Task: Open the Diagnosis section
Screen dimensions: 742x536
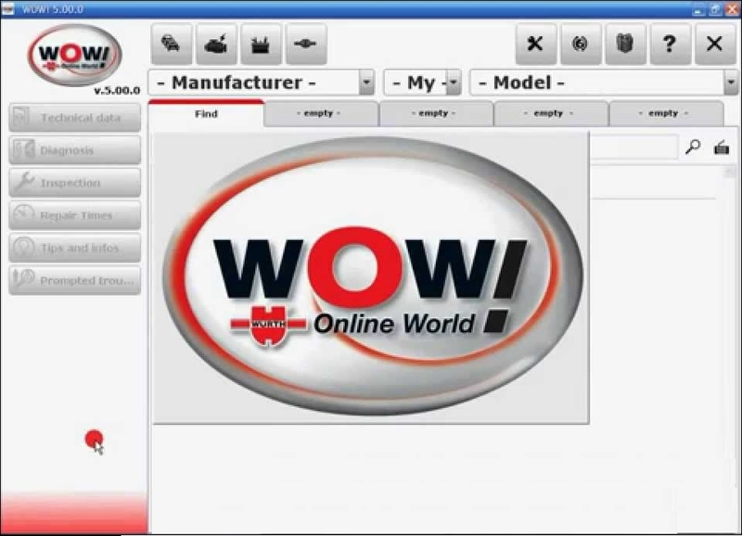Action: click(75, 150)
